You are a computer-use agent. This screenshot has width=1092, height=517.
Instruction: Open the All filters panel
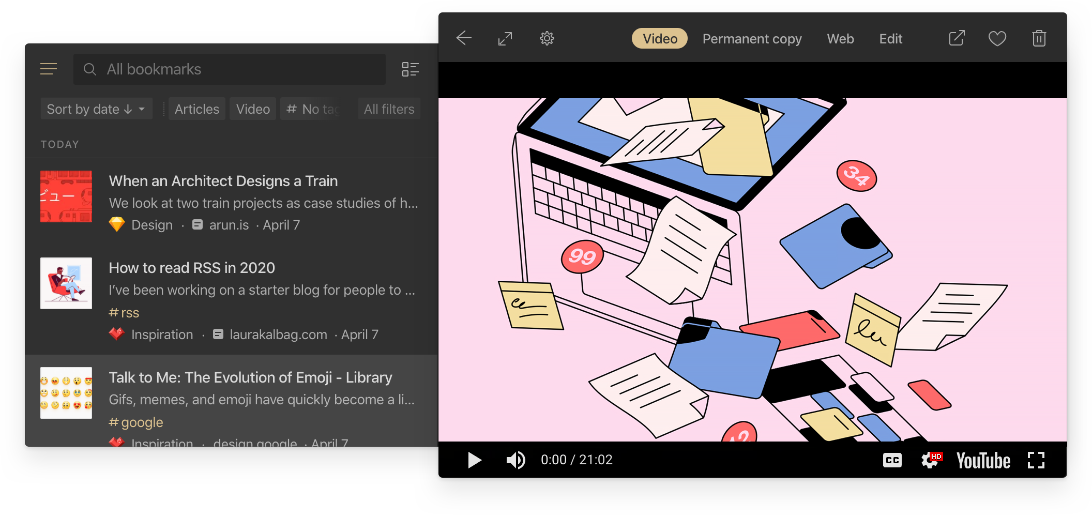[x=389, y=109]
